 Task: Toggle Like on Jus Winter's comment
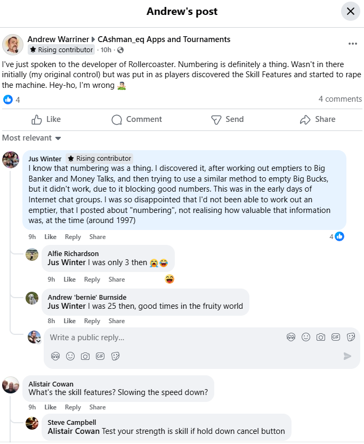click(51, 237)
